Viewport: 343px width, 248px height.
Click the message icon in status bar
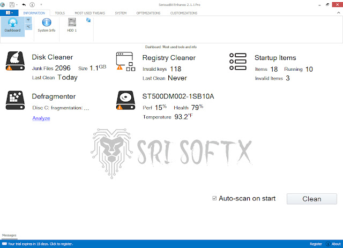[x=4, y=244]
